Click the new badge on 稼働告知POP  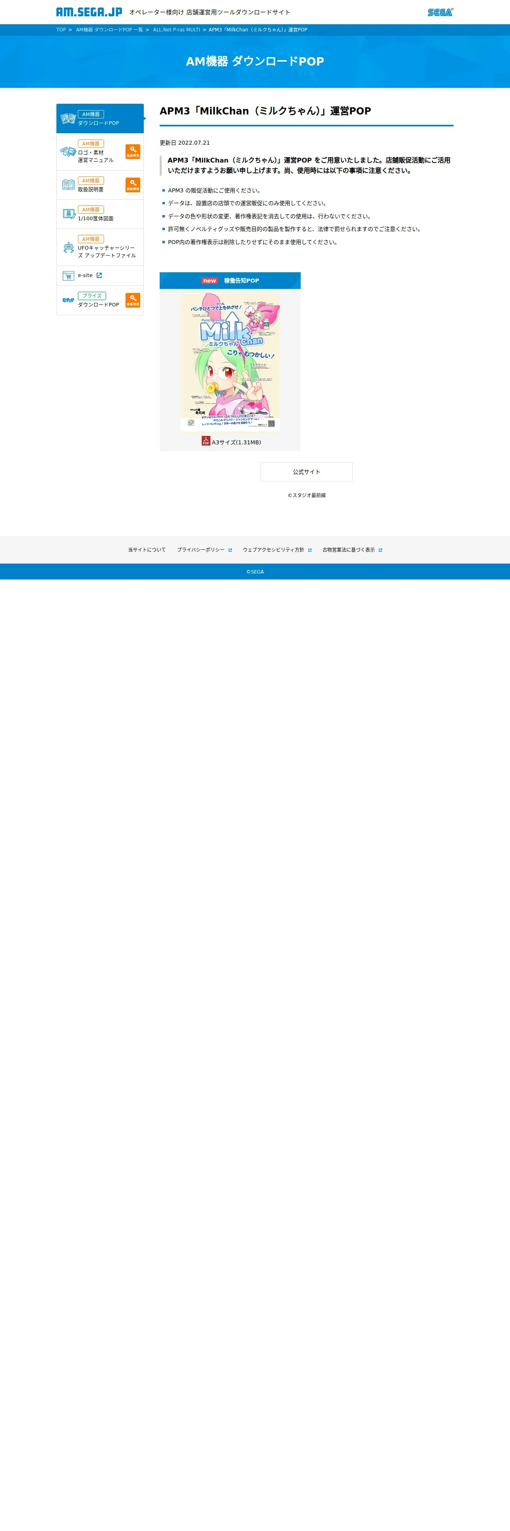pyautogui.click(x=210, y=281)
